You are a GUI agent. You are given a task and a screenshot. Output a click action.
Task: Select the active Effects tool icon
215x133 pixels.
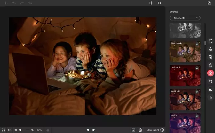(211, 73)
